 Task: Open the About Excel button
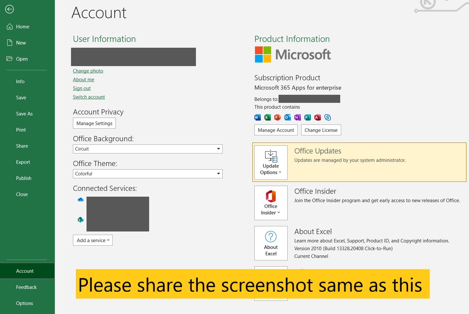pyautogui.click(x=271, y=243)
